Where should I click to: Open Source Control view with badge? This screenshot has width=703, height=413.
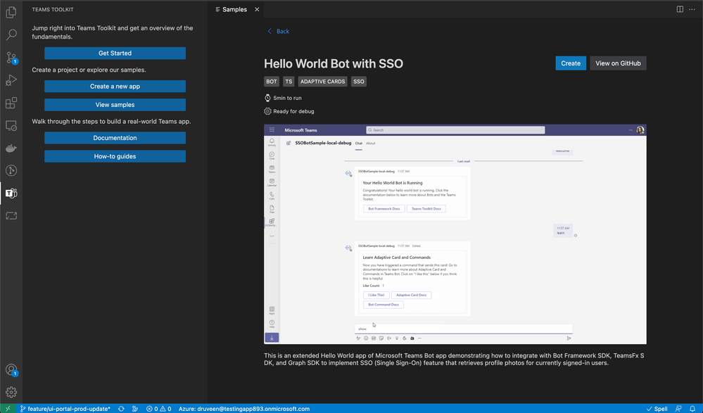click(x=11, y=58)
